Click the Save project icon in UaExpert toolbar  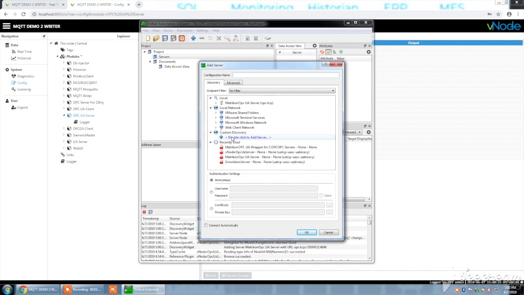165,39
